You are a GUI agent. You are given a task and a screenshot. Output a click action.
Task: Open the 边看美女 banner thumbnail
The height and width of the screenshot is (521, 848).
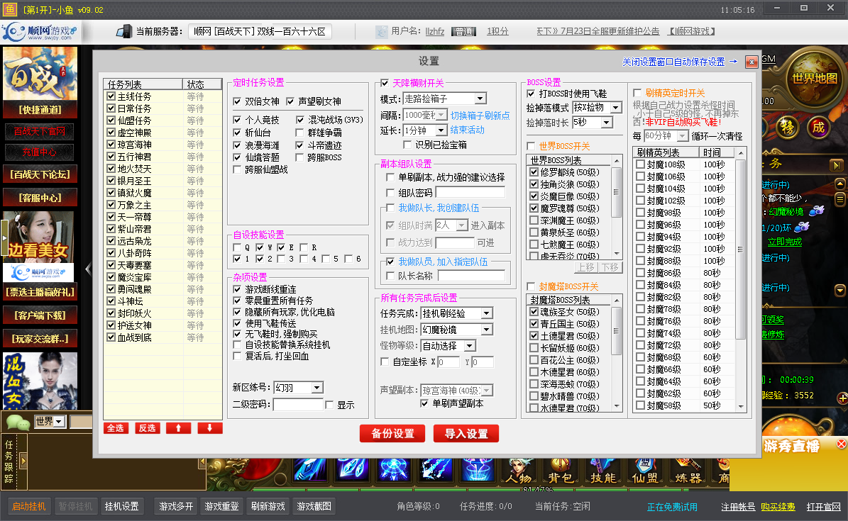pos(39,247)
